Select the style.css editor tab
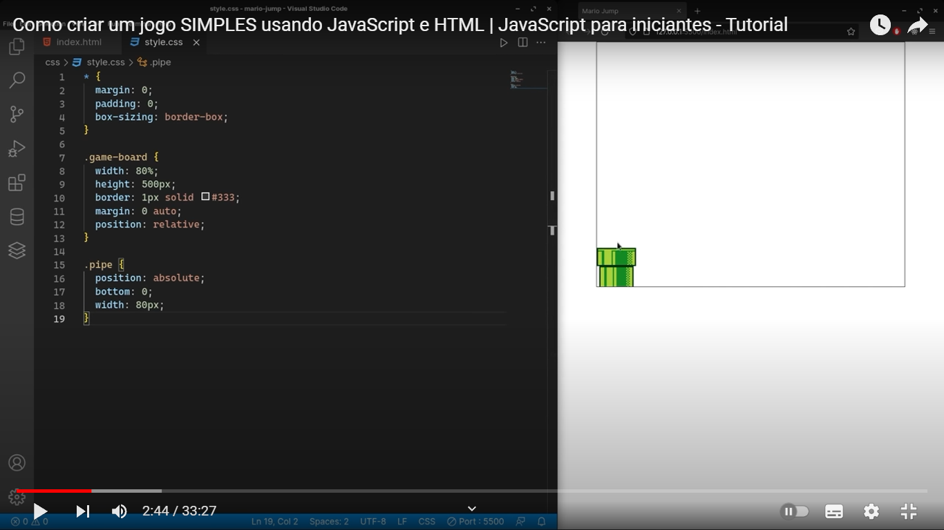944x530 pixels. pyautogui.click(x=163, y=42)
